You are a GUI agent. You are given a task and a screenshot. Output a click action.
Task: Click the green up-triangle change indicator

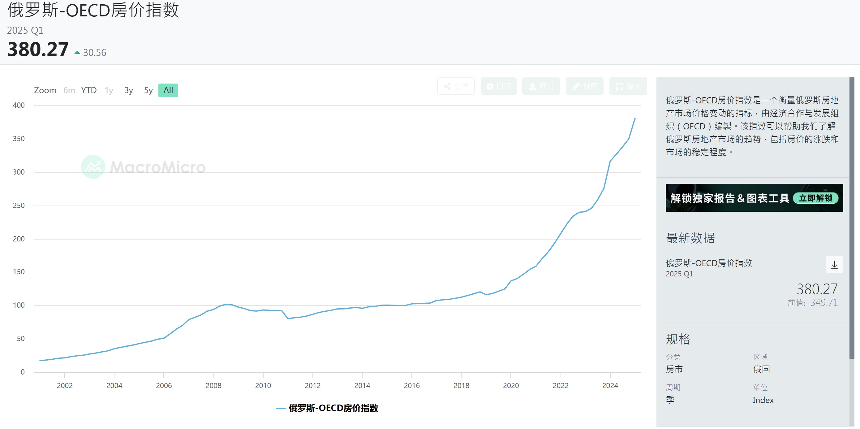click(77, 53)
